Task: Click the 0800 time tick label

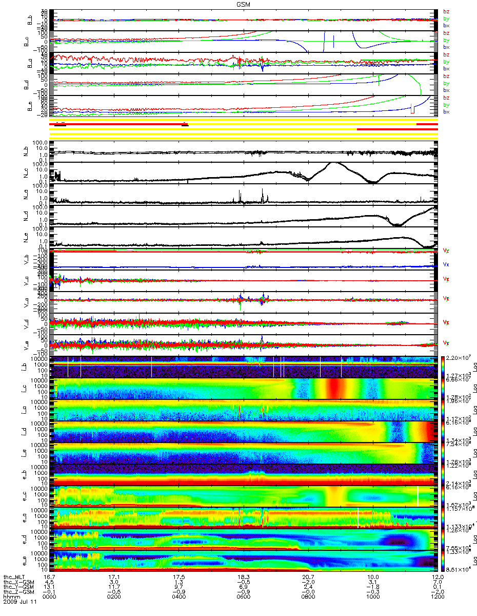Action: [x=308, y=596]
